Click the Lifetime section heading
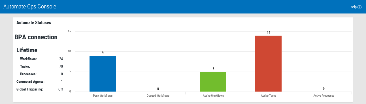Image resolution: width=366 pixels, height=104 pixels. point(27,50)
